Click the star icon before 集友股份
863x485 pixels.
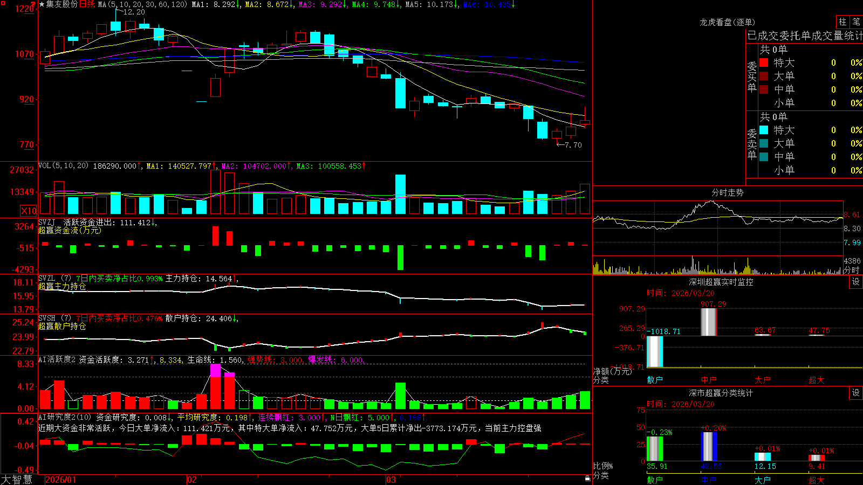pos(42,4)
